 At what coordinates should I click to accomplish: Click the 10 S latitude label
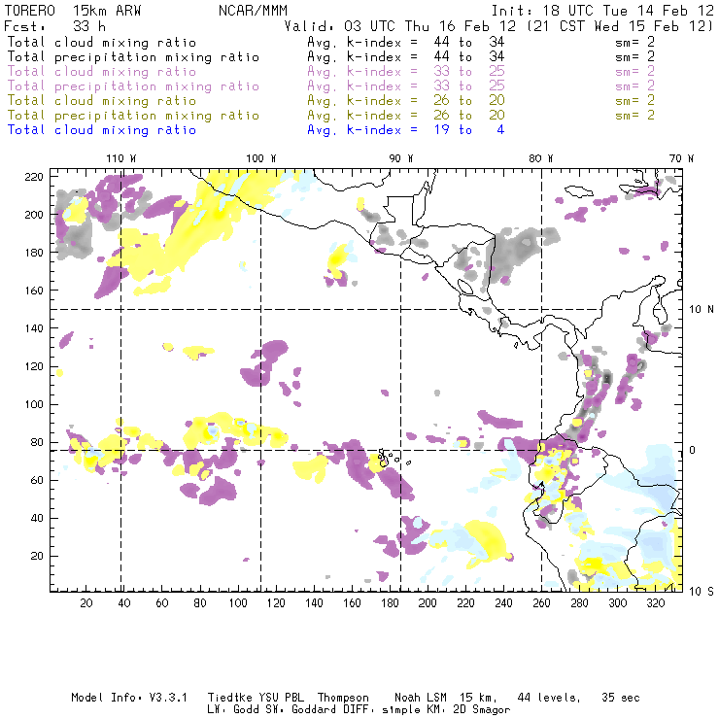(x=702, y=591)
